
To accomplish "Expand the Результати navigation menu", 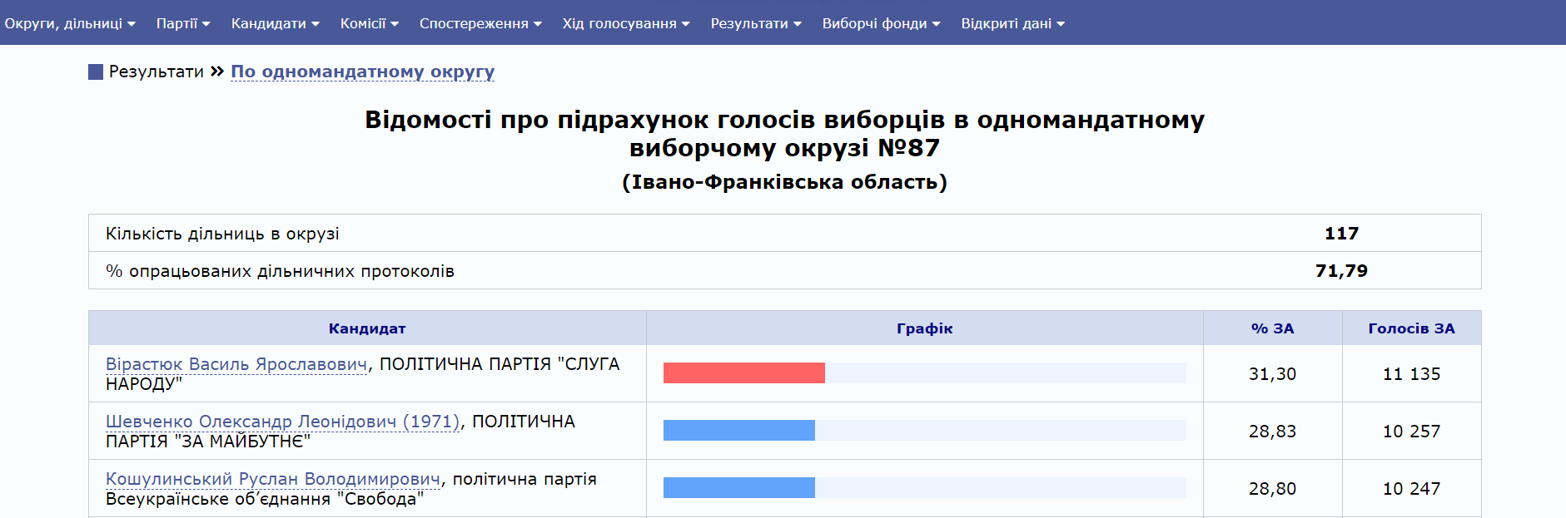I will point(755,23).
